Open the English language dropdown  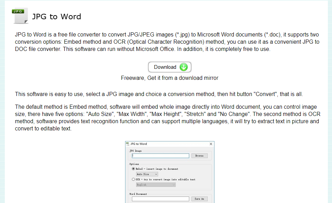pos(155,184)
